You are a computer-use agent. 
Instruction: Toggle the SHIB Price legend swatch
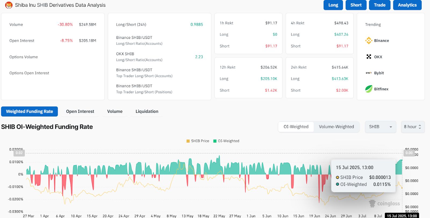[188, 141]
